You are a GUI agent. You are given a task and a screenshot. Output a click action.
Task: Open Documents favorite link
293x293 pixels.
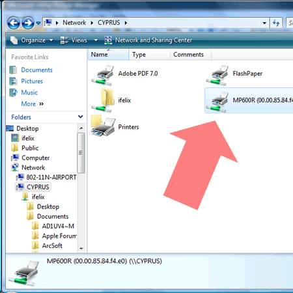click(x=36, y=70)
